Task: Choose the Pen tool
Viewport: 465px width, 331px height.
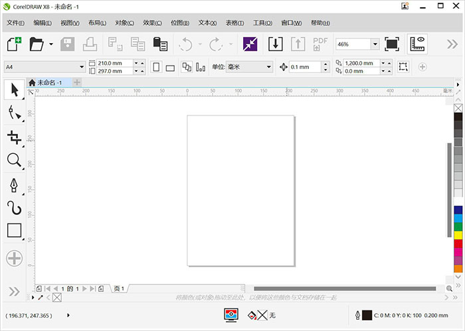Action: point(14,185)
